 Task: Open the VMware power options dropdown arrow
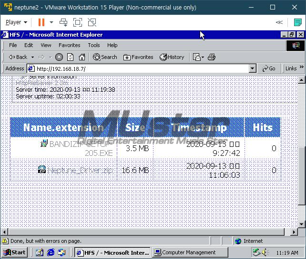point(51,22)
